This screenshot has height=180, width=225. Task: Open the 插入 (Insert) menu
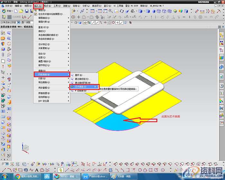[38, 6]
